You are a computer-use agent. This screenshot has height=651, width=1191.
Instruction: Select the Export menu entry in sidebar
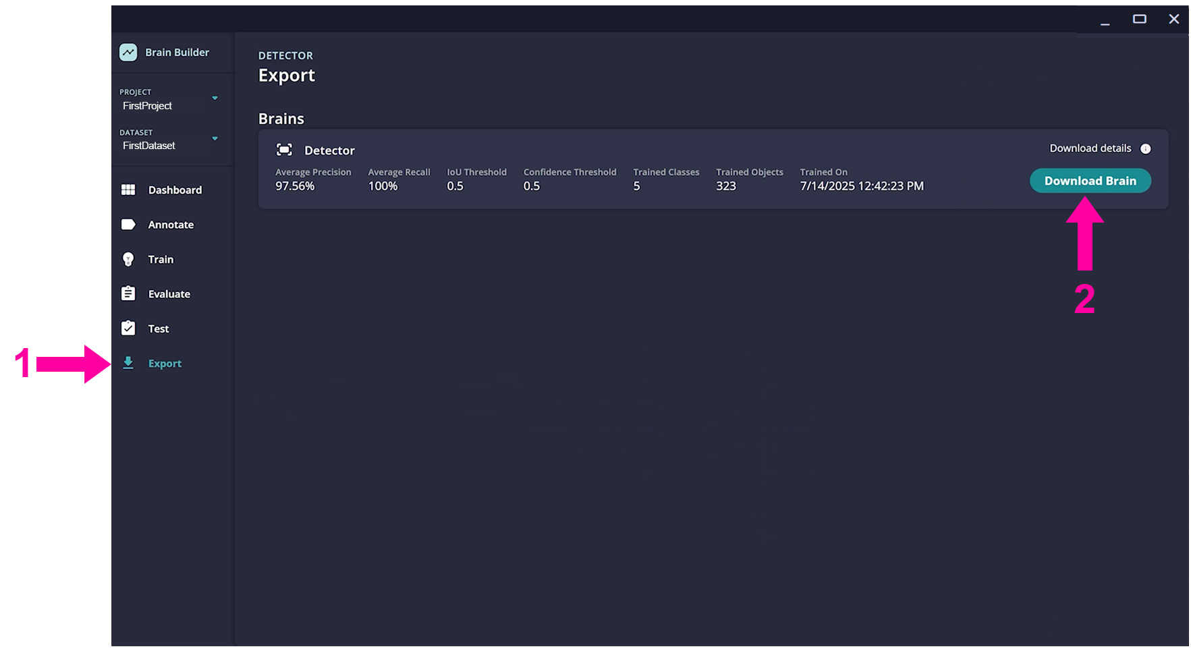[x=164, y=363]
